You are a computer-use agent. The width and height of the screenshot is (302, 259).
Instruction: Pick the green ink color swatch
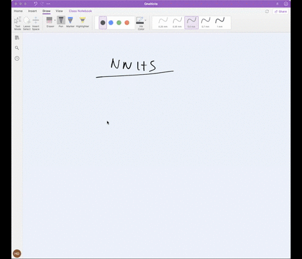coord(119,23)
